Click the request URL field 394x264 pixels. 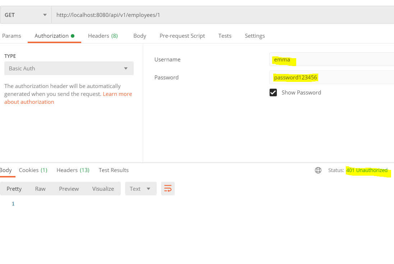[223, 15]
